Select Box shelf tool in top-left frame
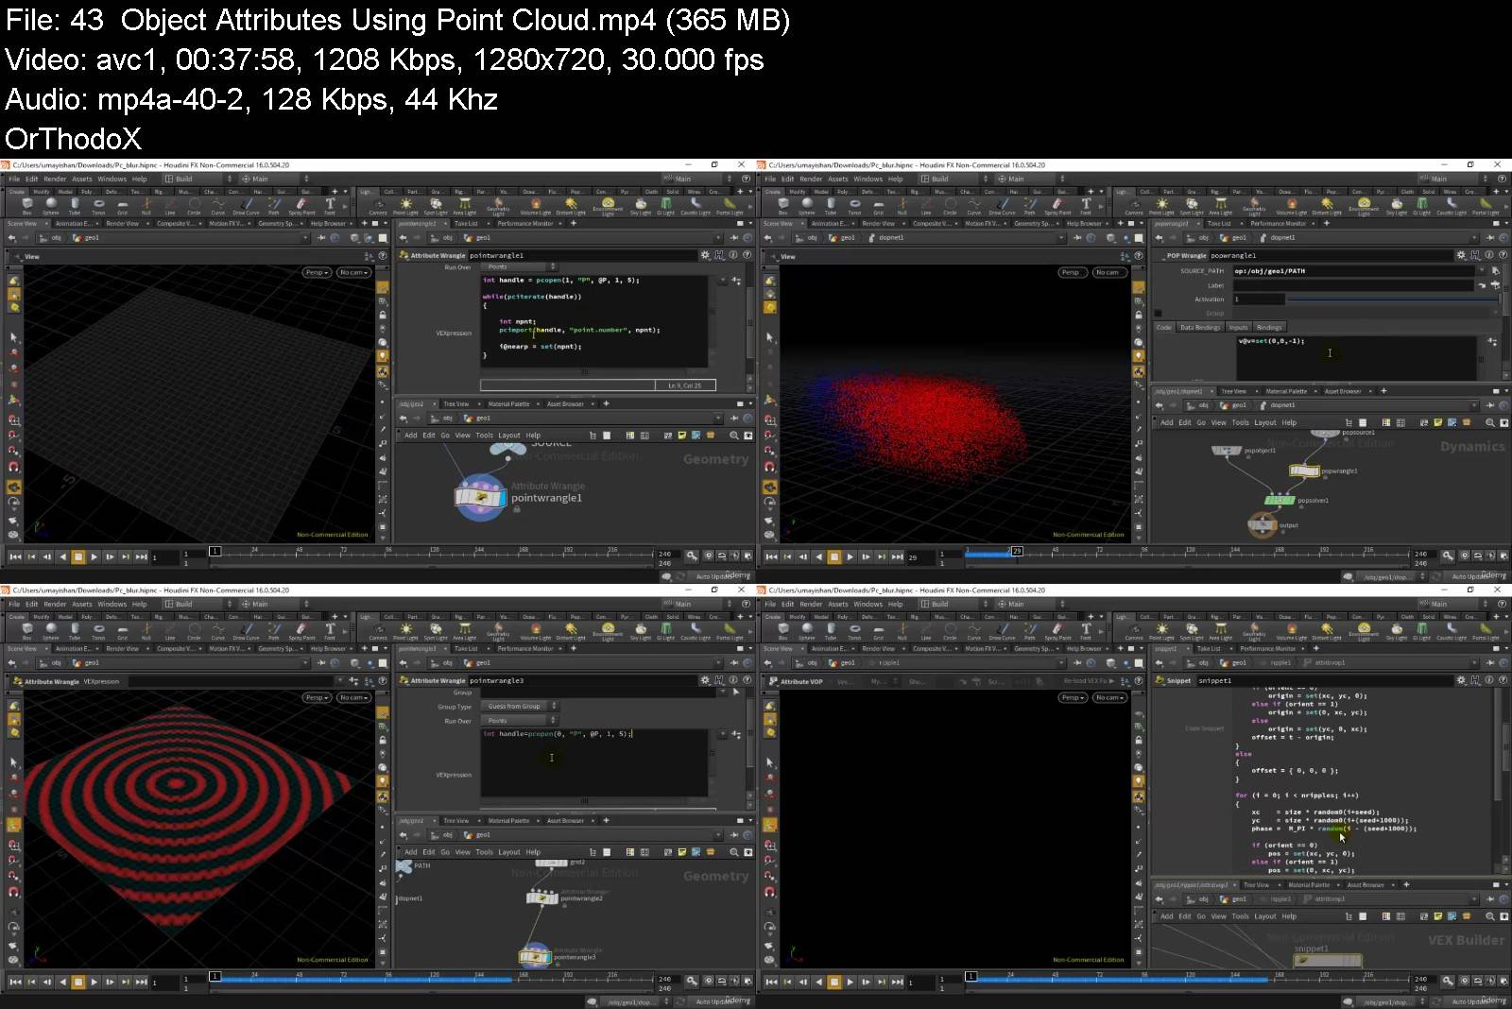This screenshot has width=1512, height=1009. pos(27,206)
